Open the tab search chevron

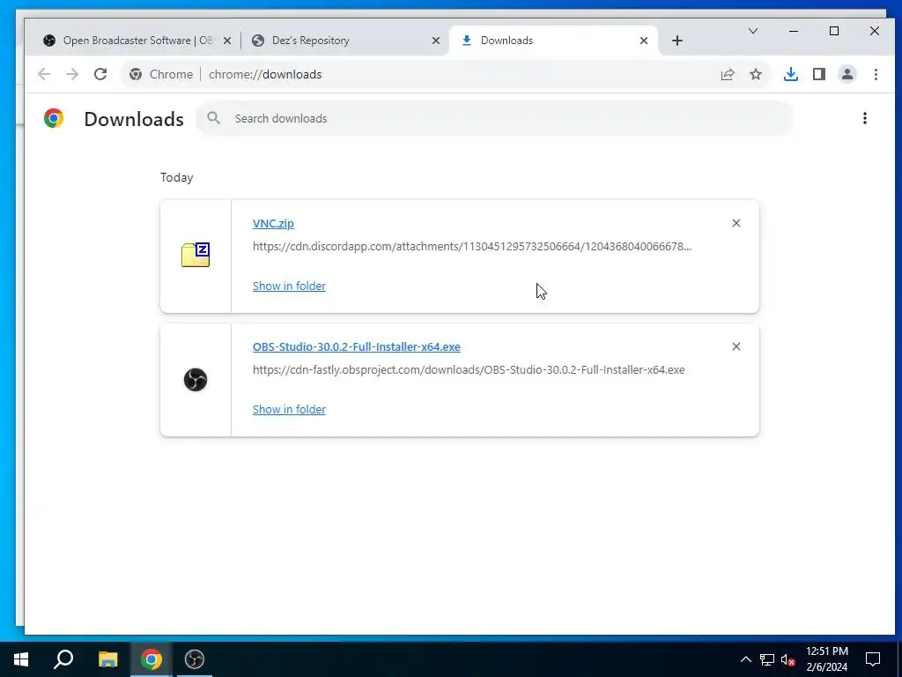(x=753, y=31)
